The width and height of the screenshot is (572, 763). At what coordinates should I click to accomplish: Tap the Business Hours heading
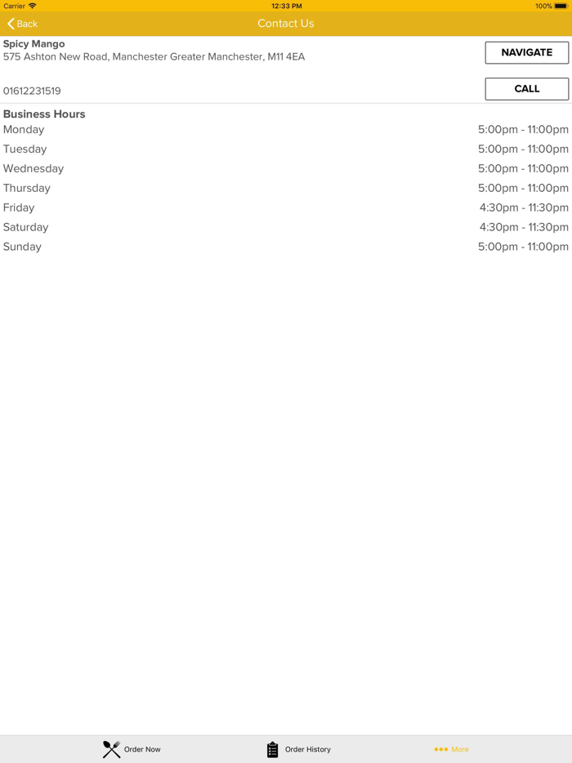(44, 114)
